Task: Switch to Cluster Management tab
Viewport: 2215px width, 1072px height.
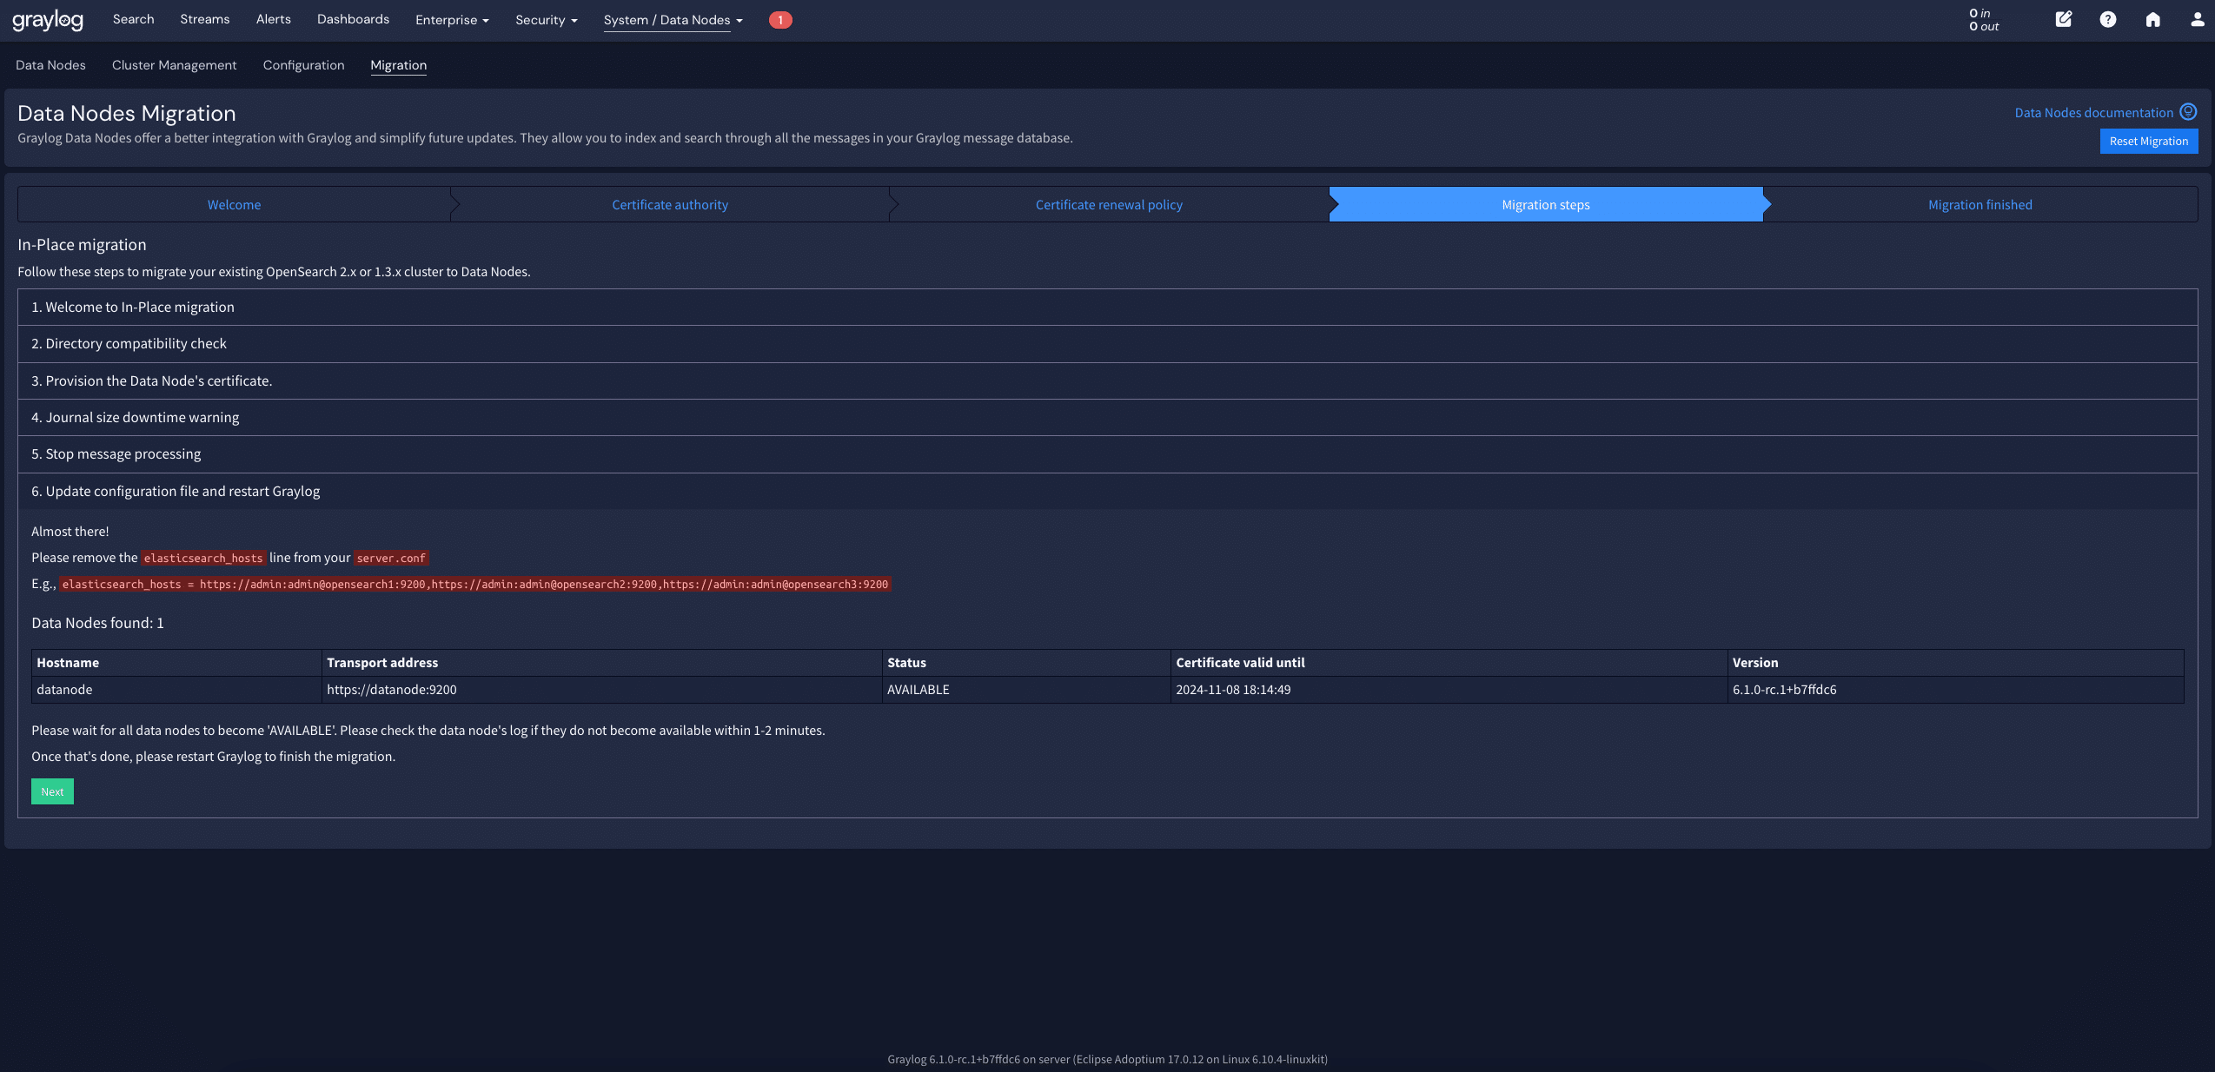Action: point(174,65)
